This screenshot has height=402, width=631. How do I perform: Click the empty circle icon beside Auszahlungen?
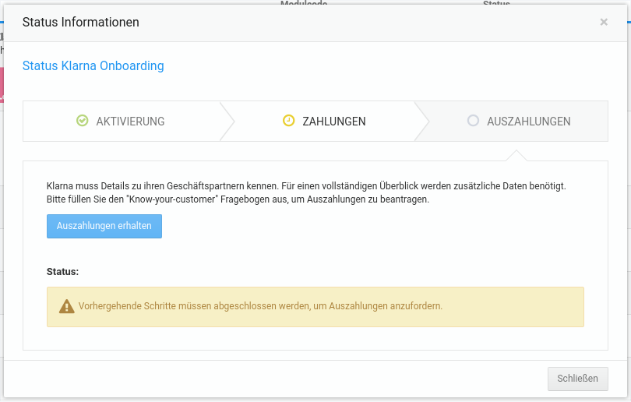click(x=473, y=120)
